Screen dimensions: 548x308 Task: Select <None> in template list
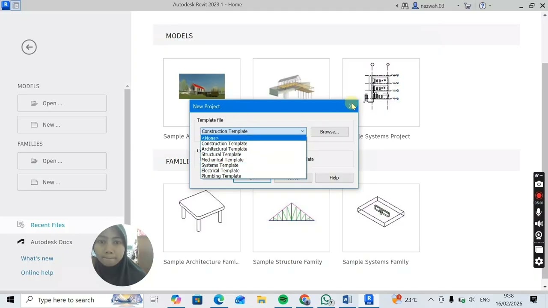(253, 138)
